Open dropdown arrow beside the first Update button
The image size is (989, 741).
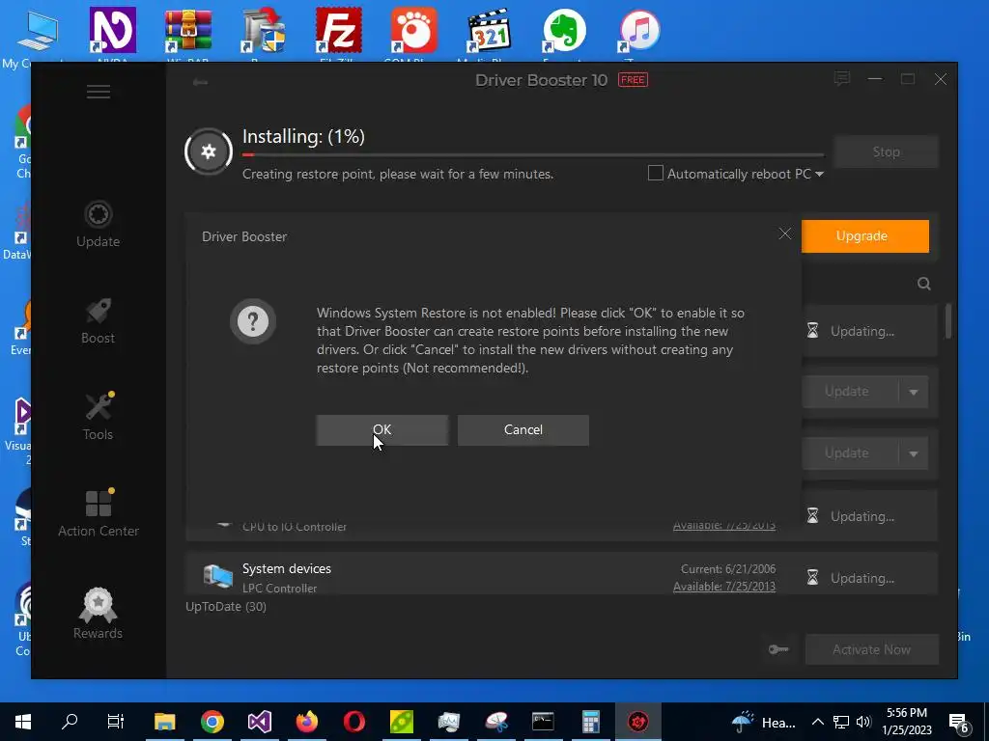pyautogui.click(x=914, y=392)
